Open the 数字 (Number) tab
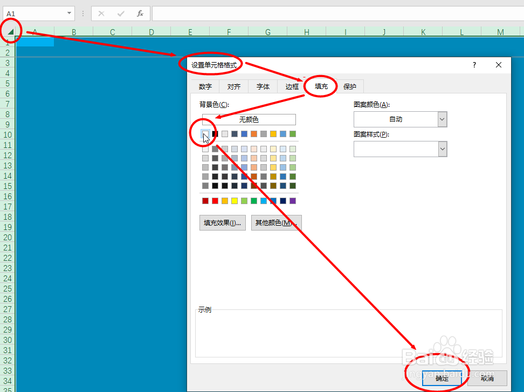 click(x=205, y=86)
